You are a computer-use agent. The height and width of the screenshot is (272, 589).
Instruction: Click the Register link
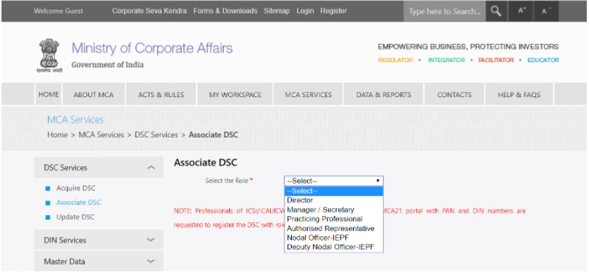334,11
